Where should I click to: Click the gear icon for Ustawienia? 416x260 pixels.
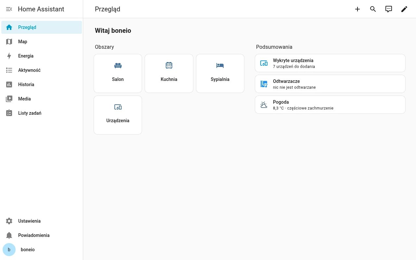[x=9, y=221]
